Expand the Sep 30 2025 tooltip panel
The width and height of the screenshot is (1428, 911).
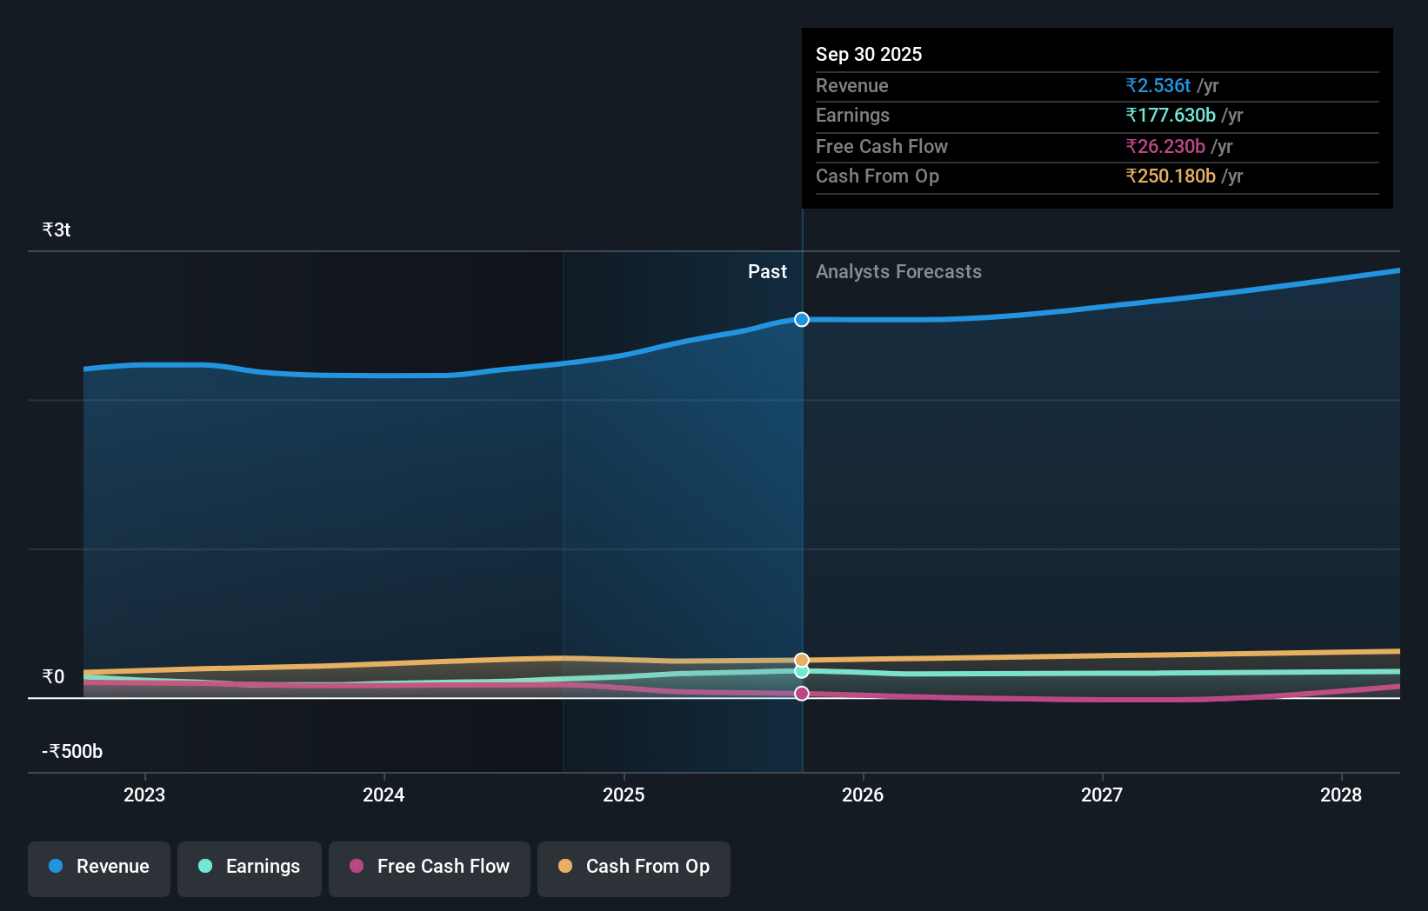click(x=1097, y=119)
